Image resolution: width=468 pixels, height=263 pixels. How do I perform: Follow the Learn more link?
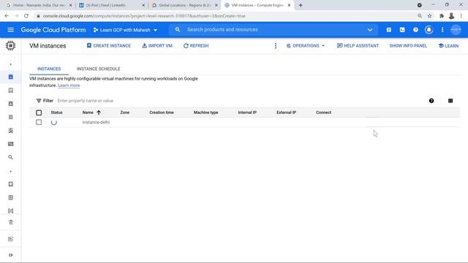[x=69, y=85]
